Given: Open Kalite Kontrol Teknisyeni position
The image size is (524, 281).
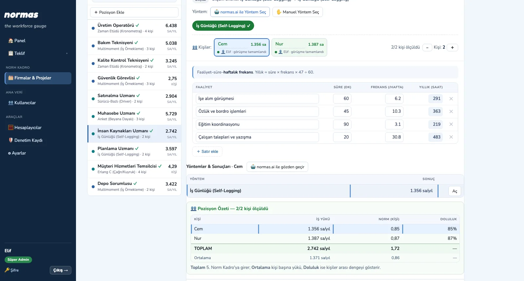Looking at the screenshot, I should point(134,63).
